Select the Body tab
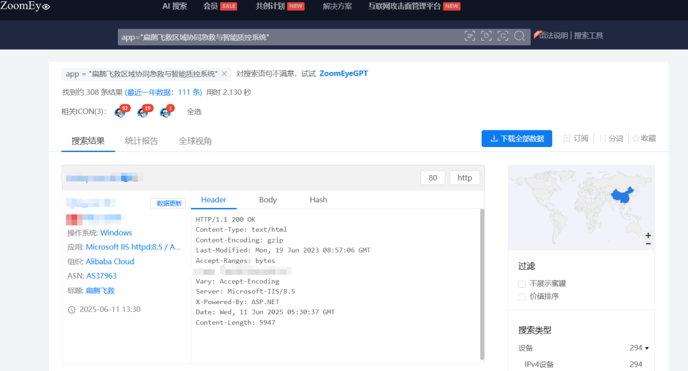Image resolution: width=688 pixels, height=371 pixels. coord(268,200)
